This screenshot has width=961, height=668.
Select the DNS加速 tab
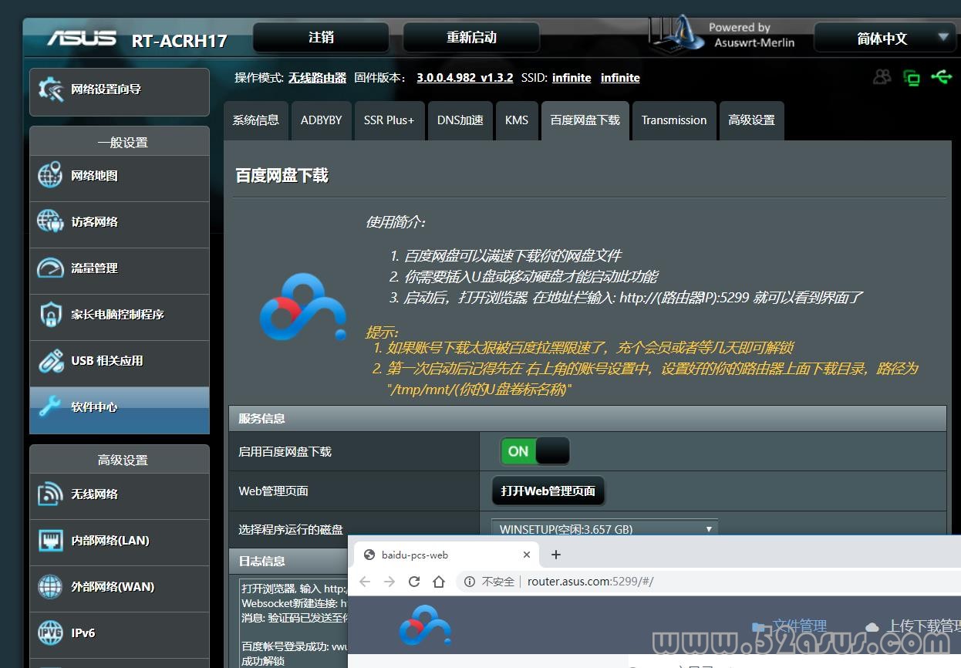click(460, 120)
